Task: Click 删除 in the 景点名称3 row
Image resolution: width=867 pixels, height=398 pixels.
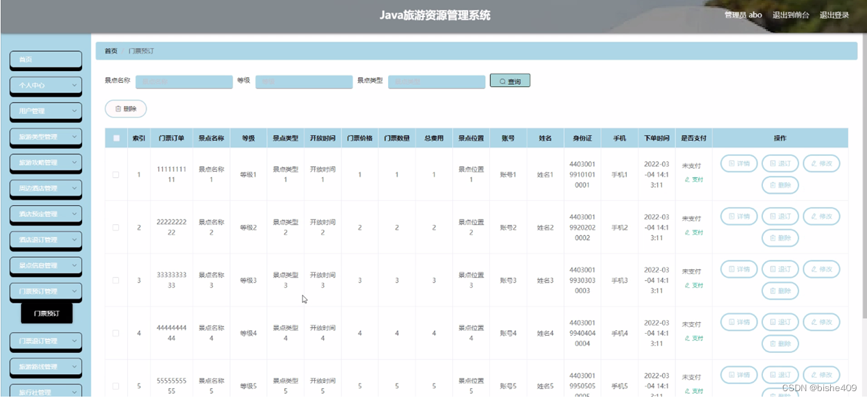Action: click(x=780, y=291)
